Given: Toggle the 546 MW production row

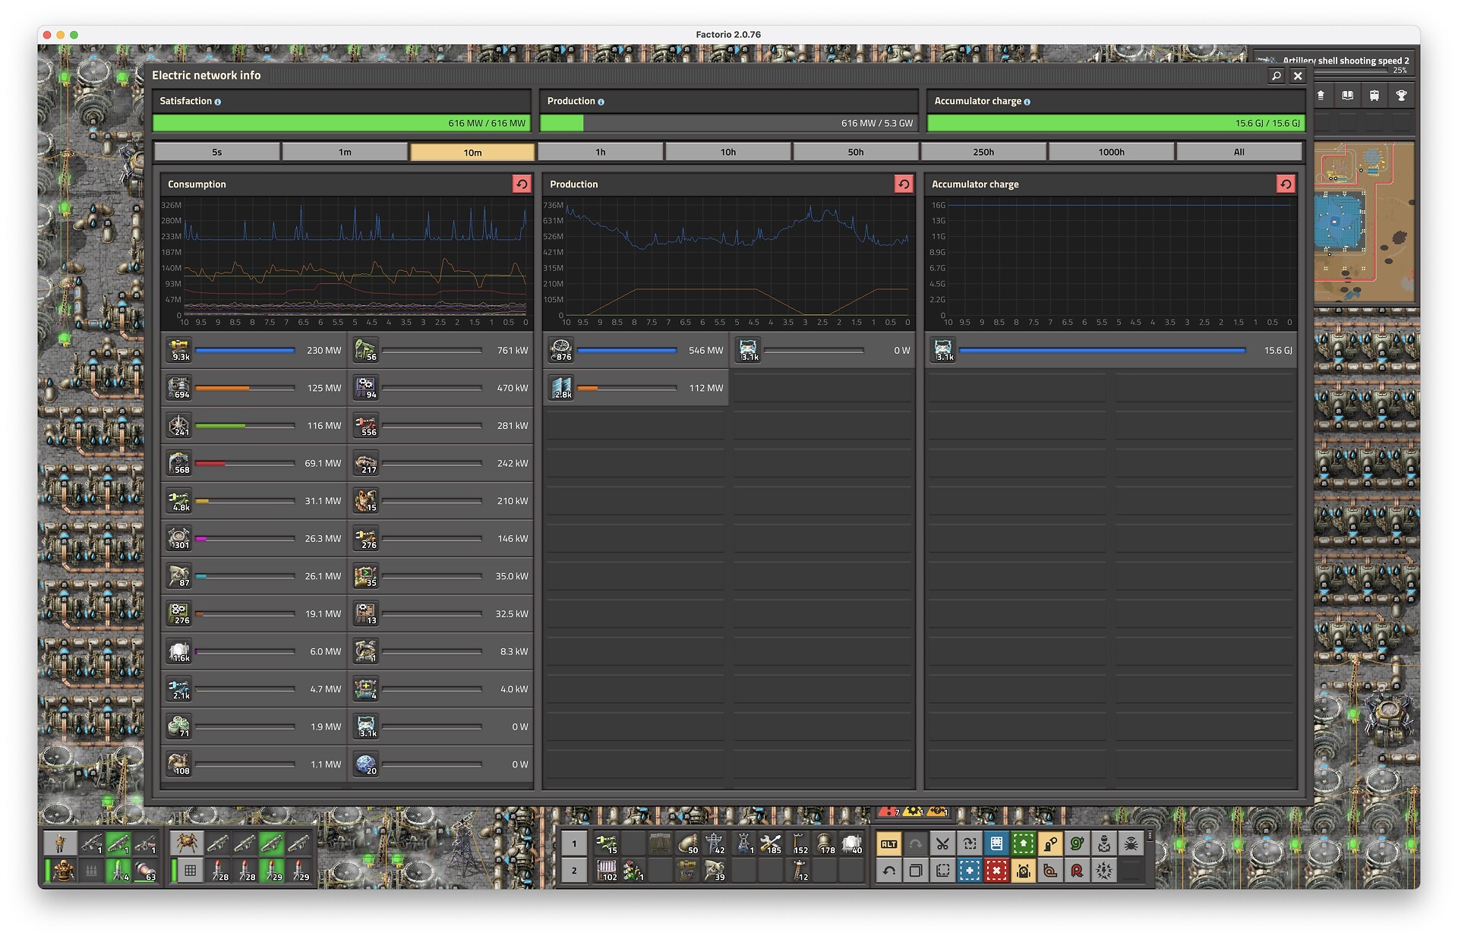Looking at the screenshot, I should click(636, 350).
